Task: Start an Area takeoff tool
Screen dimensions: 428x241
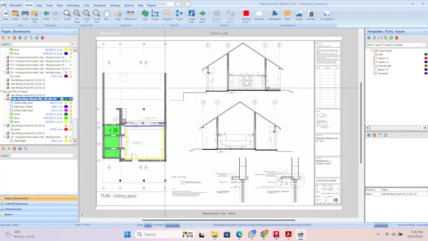Action: [145, 13]
